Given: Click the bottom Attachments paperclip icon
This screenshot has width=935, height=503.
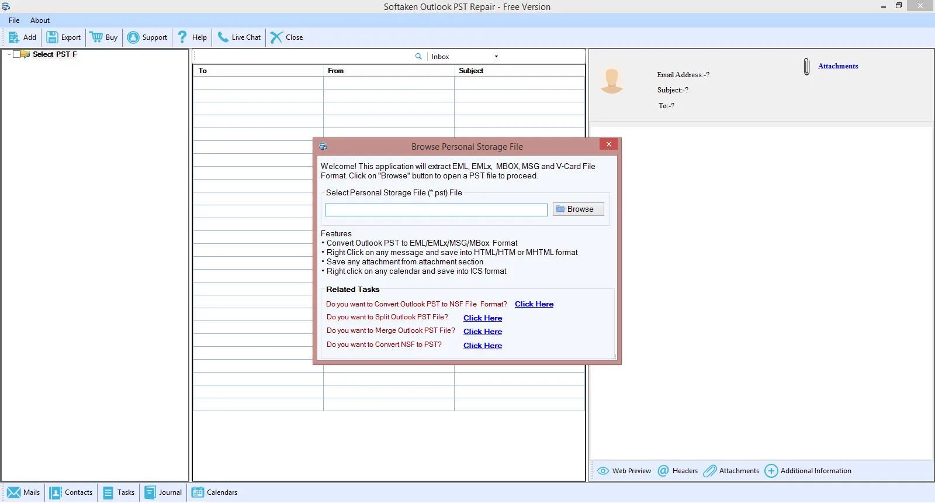Looking at the screenshot, I should point(710,471).
